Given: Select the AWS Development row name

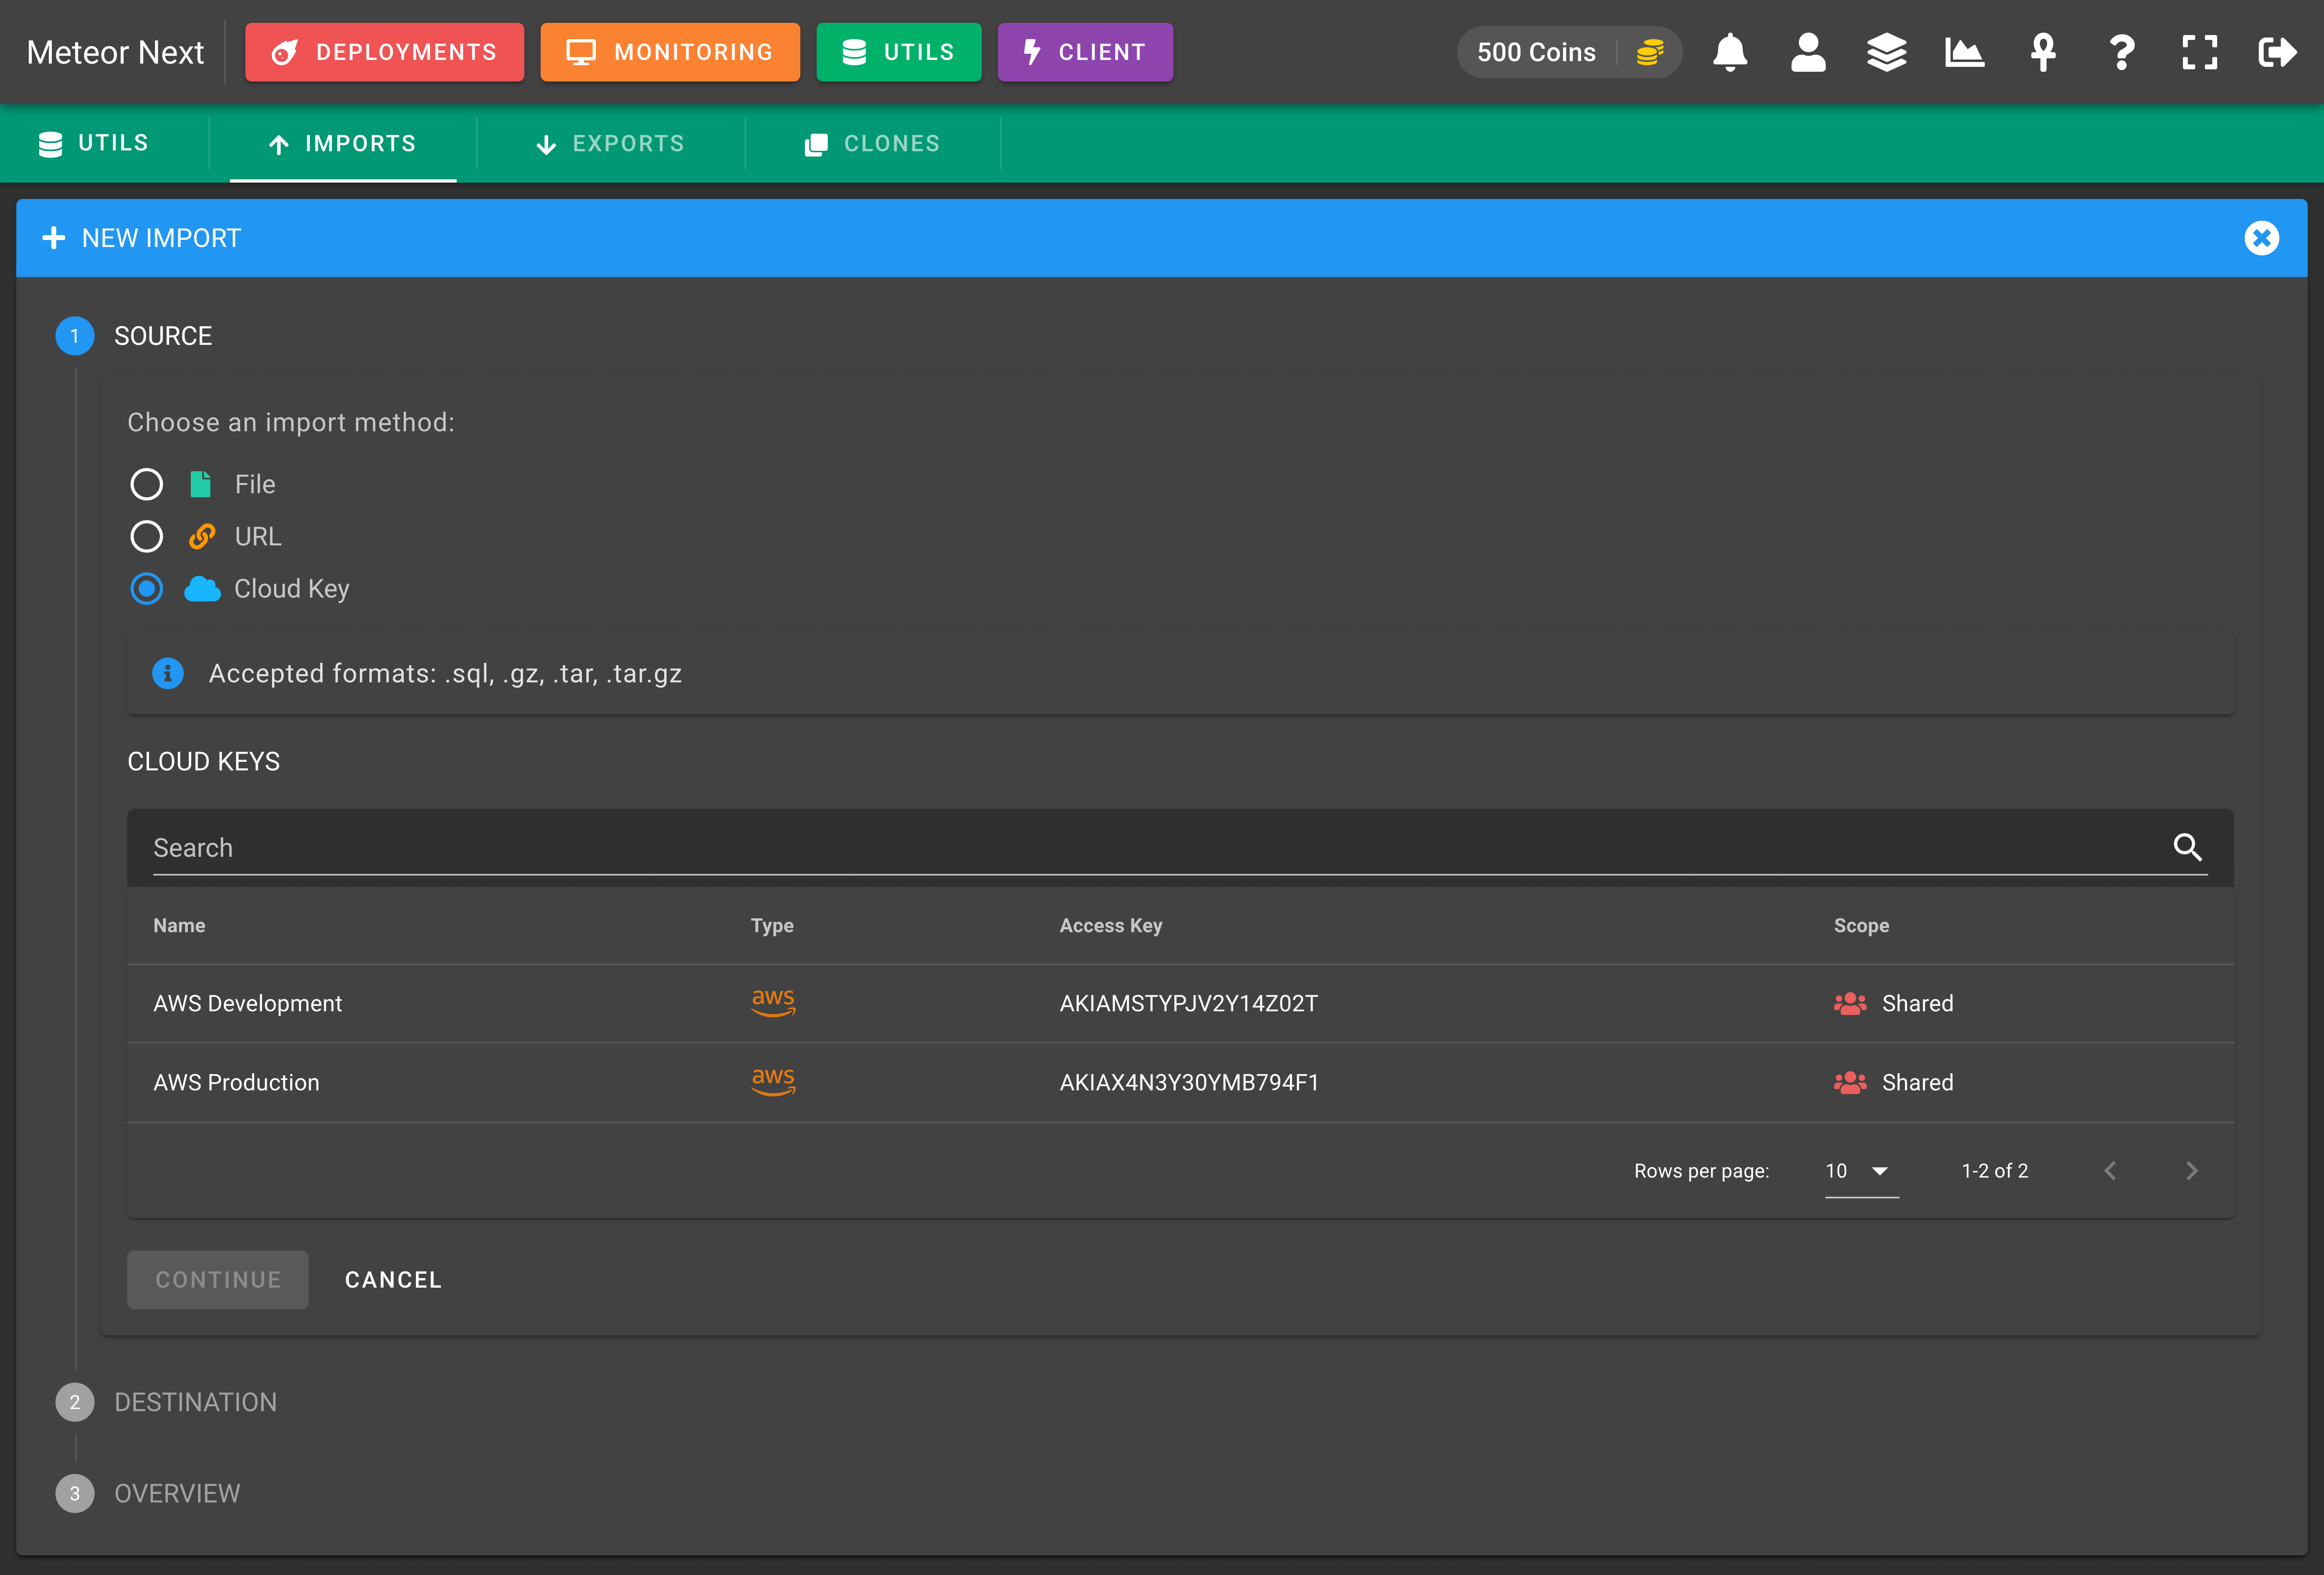Looking at the screenshot, I should tap(247, 1003).
